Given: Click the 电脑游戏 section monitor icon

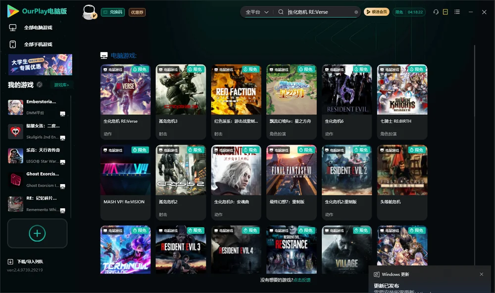Looking at the screenshot, I should (104, 55).
